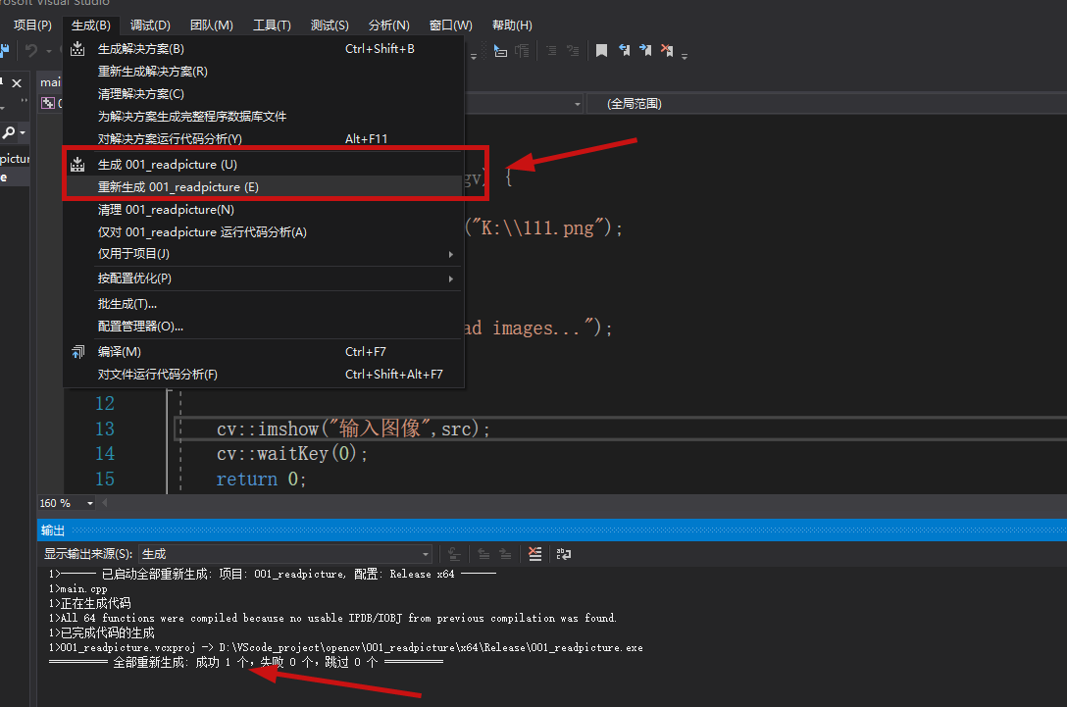
Task: Click the clear all output icon
Action: pos(534,554)
